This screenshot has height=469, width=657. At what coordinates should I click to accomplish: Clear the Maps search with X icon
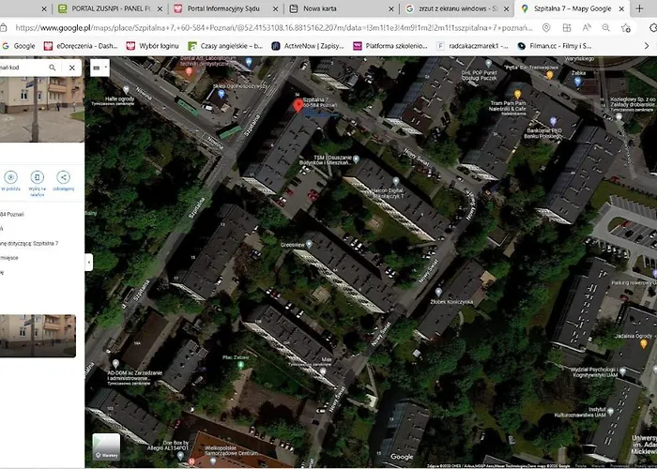72,68
